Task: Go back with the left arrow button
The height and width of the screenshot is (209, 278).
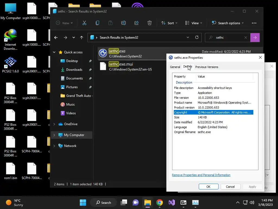Action: coord(56,38)
